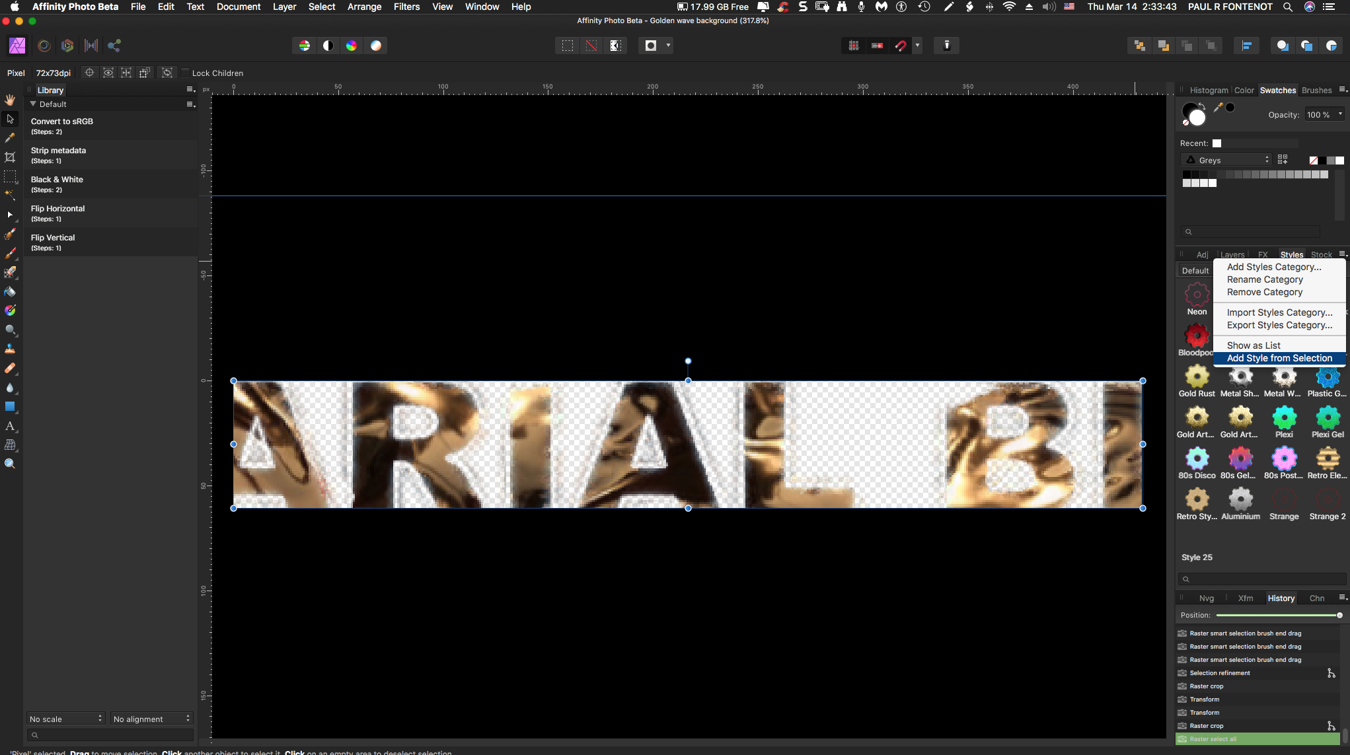The height and width of the screenshot is (755, 1350).
Task: Collapse the Default library category
Action: (33, 104)
